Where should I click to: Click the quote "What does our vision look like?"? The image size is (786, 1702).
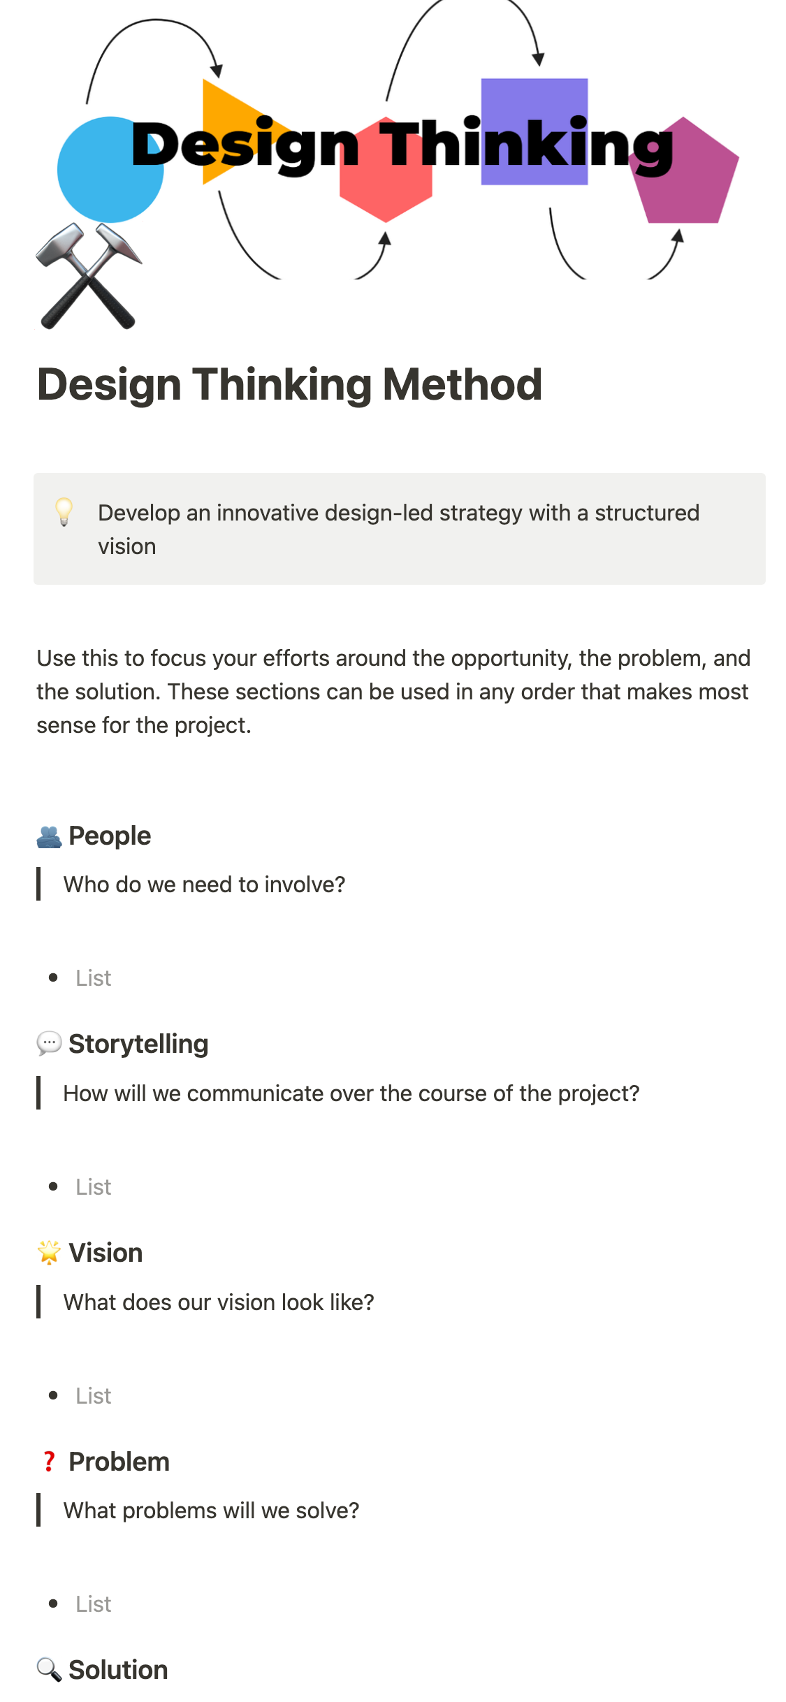click(x=219, y=1302)
